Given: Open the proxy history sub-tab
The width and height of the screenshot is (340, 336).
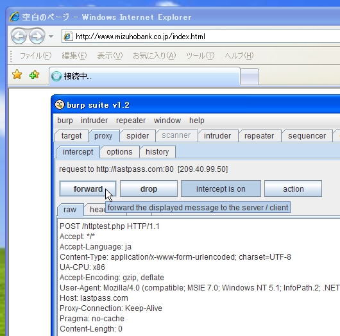Looking at the screenshot, I should point(157,152).
